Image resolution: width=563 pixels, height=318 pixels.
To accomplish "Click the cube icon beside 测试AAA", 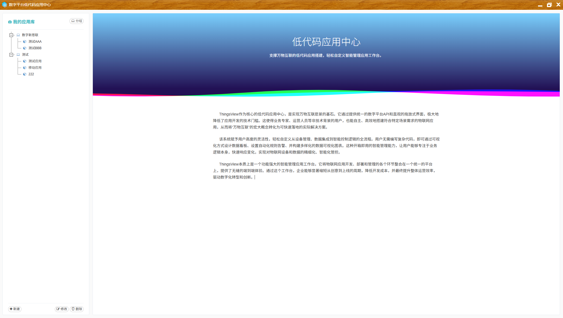I will [x=25, y=42].
